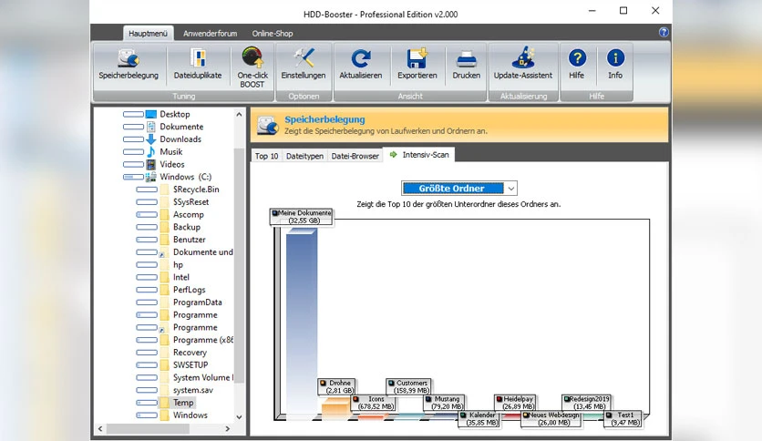The width and height of the screenshot is (762, 441).
Task: Select Backup folder in tree
Action: [x=187, y=227]
